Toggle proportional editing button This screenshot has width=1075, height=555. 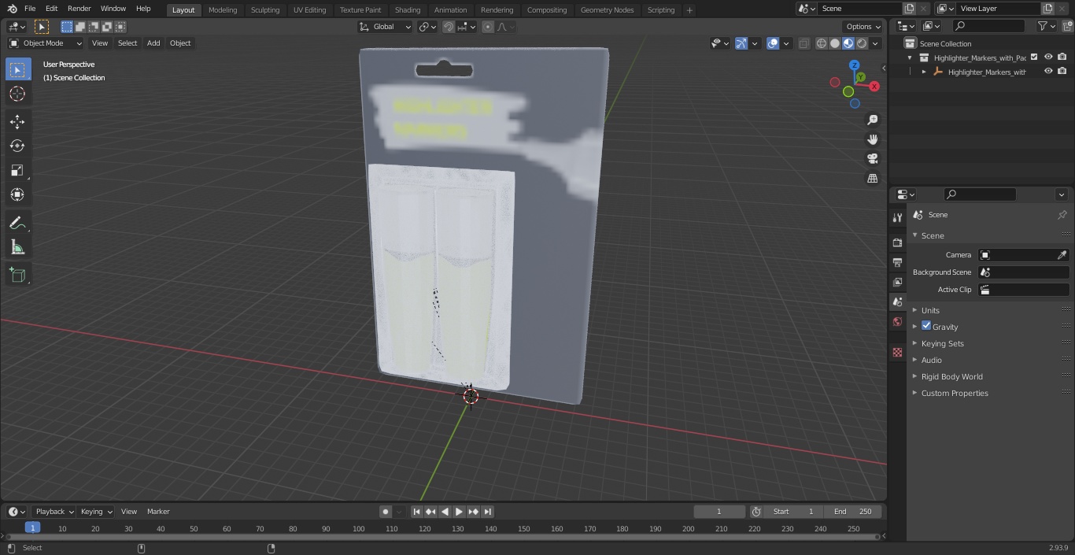tap(488, 27)
